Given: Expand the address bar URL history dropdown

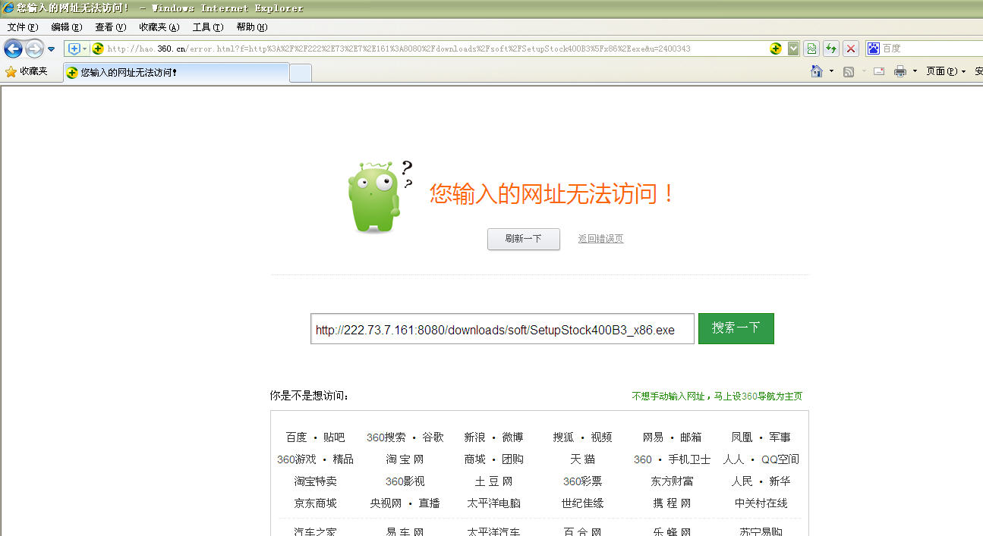Looking at the screenshot, I should pos(793,49).
